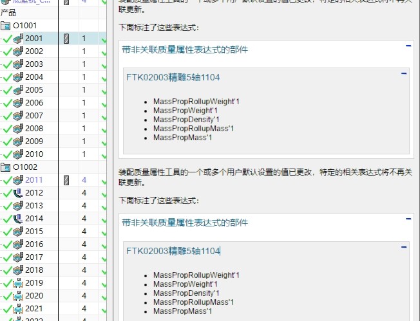Collapse the first 带非关联质量属性表达式的部件 section

[x=408, y=46]
